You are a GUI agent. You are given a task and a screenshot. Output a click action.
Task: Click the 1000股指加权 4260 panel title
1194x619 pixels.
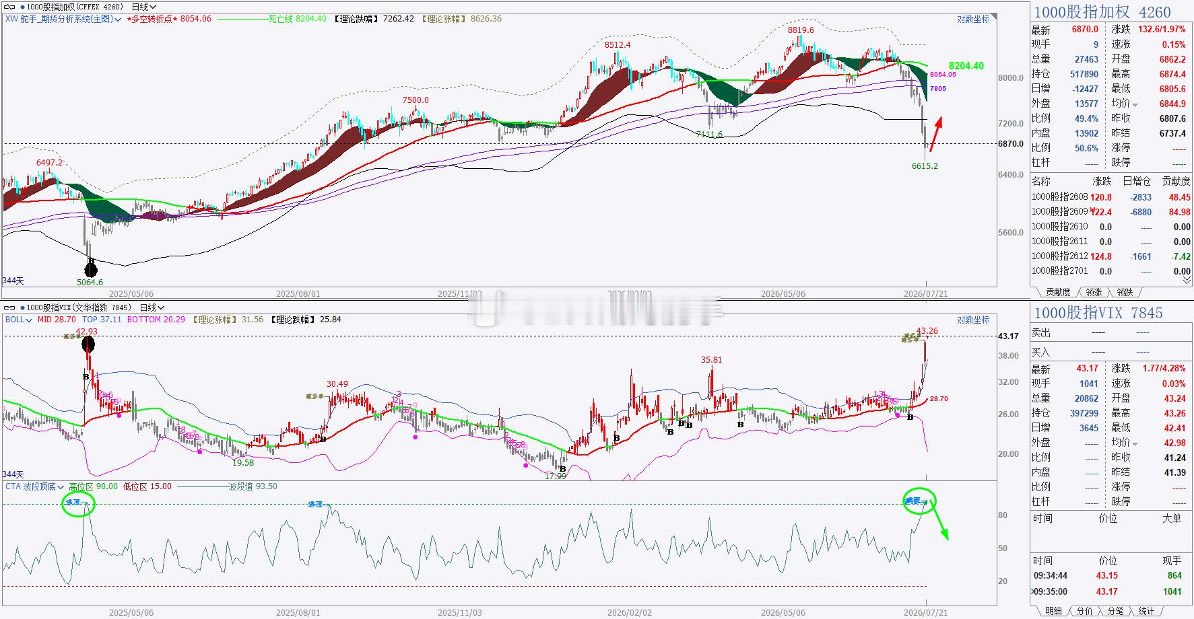pyautogui.click(x=1102, y=12)
